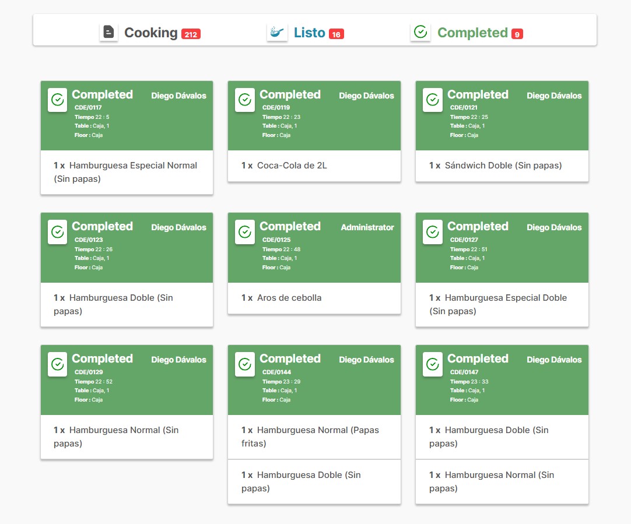
Task: Click checkmark icon on order CDE/0123
Action: (57, 232)
